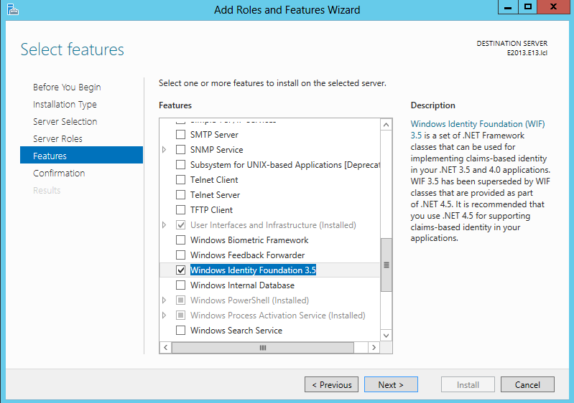Click the Next button
The image size is (574, 403).
(391, 384)
